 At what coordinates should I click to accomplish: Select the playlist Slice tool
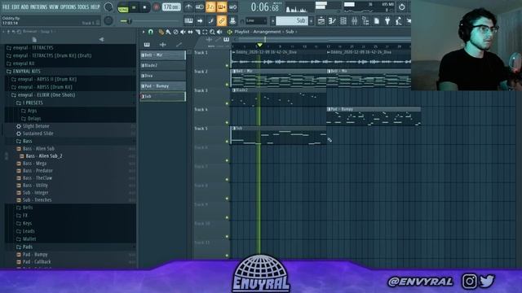click(x=197, y=32)
